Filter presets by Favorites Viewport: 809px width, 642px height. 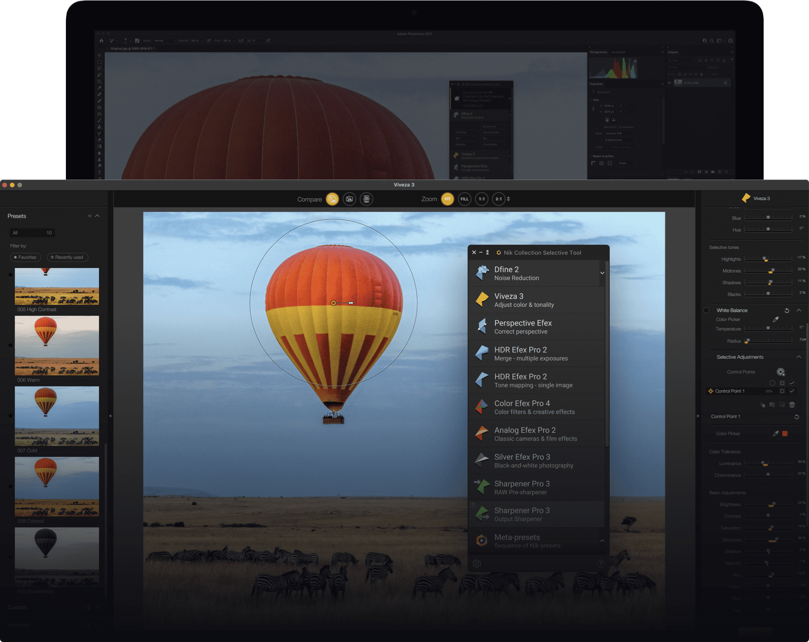(x=25, y=257)
